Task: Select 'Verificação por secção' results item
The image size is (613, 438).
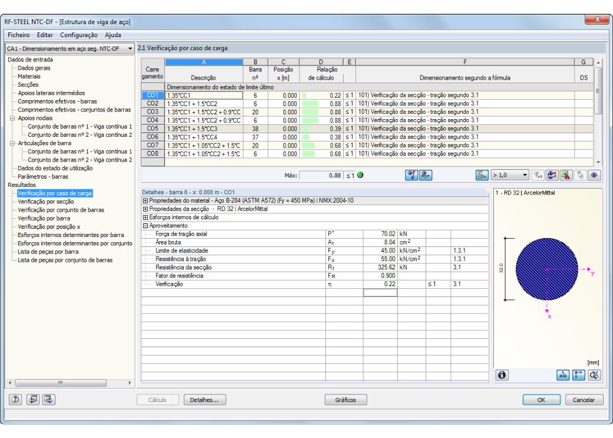Action: click(x=46, y=202)
